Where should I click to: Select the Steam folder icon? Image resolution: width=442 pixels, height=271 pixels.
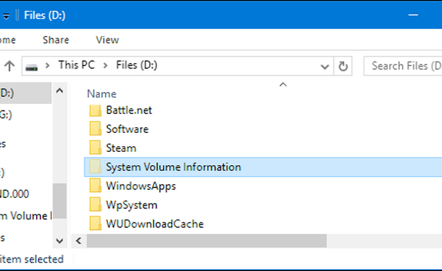coord(95,148)
